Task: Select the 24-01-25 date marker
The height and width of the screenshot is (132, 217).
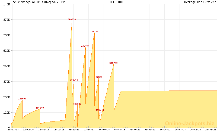Action: pos(210,130)
